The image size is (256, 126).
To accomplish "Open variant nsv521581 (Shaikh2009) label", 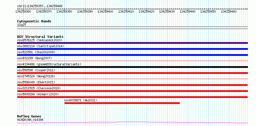I will pos(36,52).
